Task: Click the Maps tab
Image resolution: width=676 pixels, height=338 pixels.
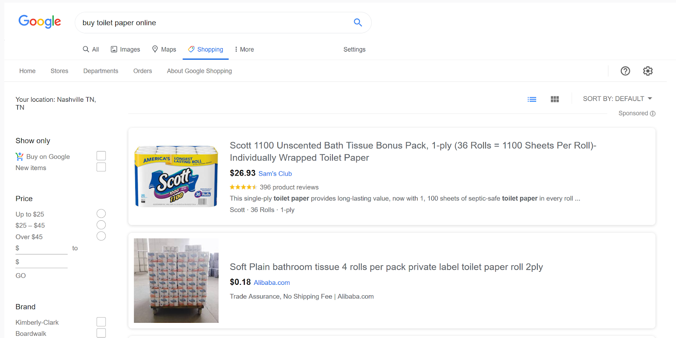Action: coord(164,49)
